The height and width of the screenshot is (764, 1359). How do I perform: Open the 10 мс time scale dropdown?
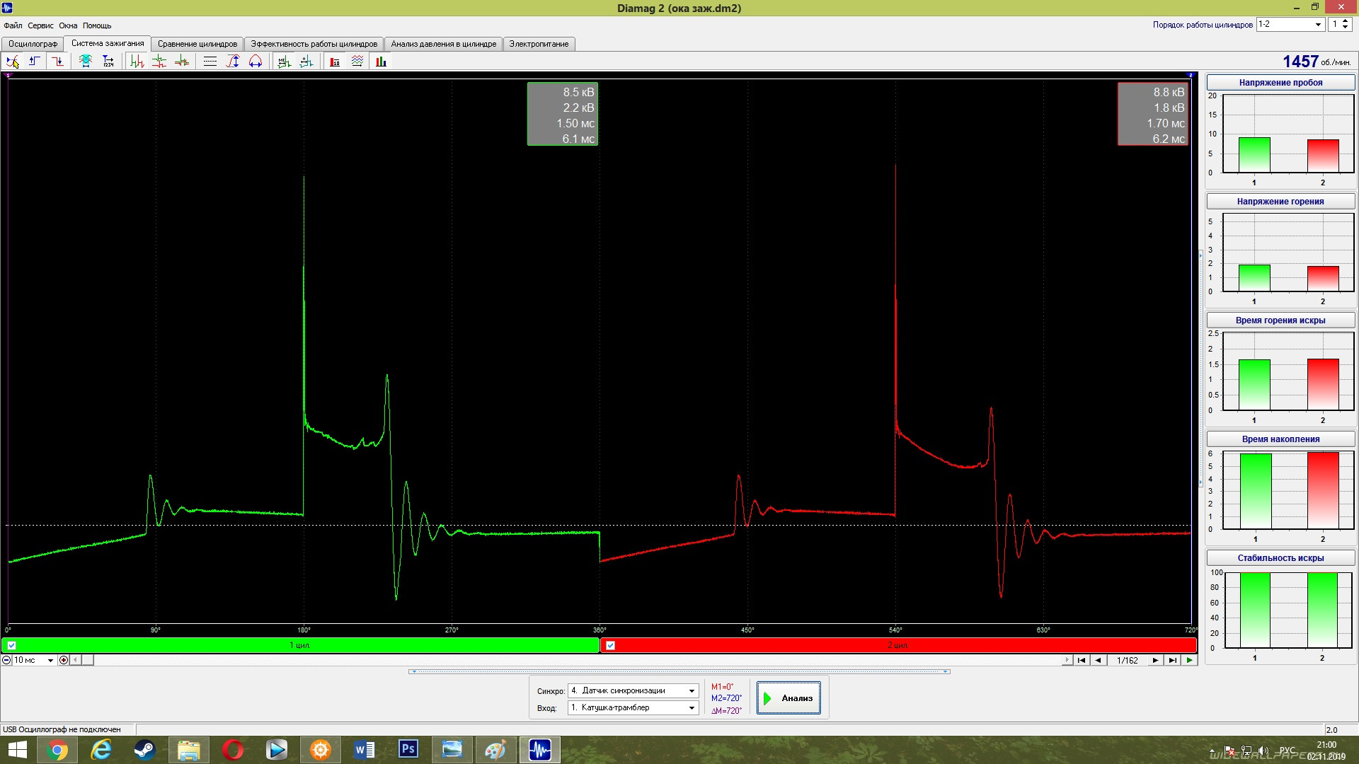click(50, 660)
